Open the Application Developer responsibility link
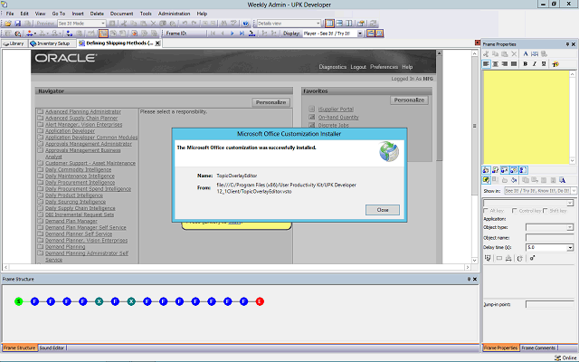Screen dimensions: 579x362 pyautogui.click(x=70, y=130)
